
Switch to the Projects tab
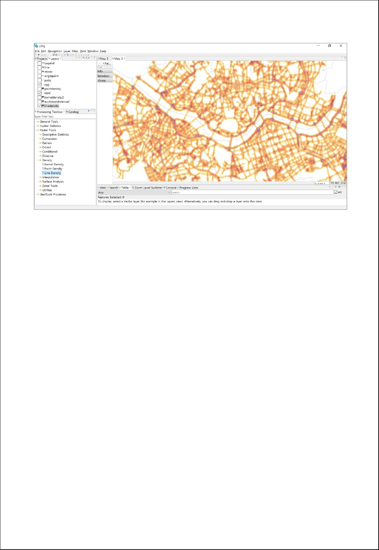(41, 59)
